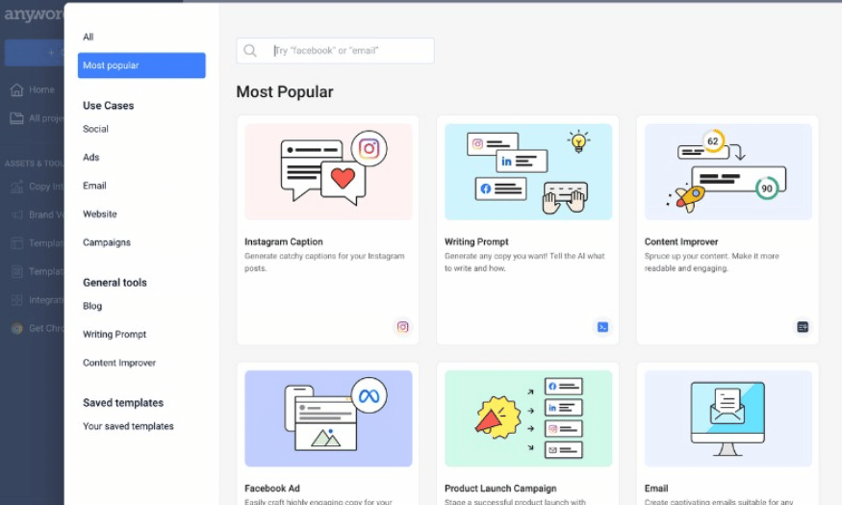This screenshot has height=505, width=842.
Task: Open the Social use case
Action: coord(95,129)
